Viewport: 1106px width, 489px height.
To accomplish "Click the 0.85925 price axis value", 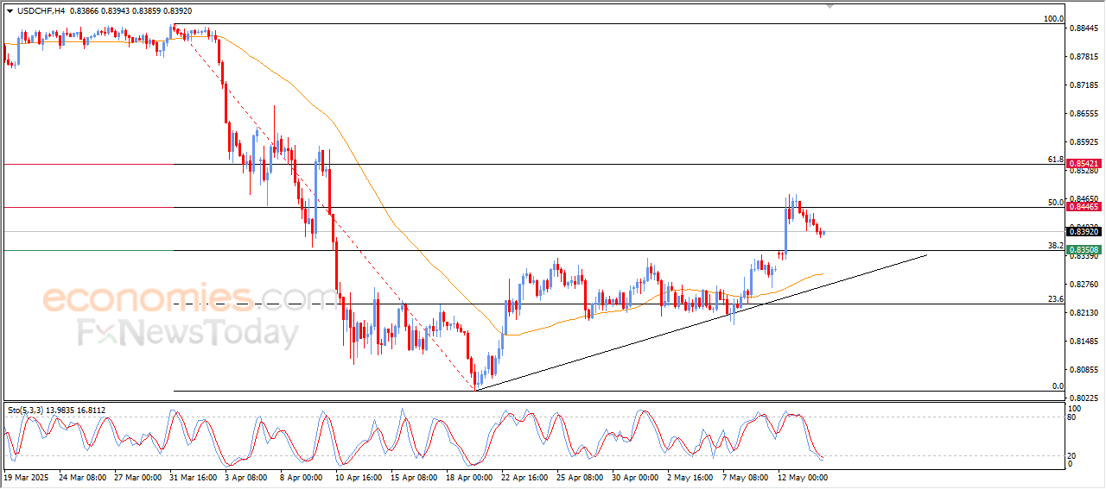I will pyautogui.click(x=1085, y=142).
